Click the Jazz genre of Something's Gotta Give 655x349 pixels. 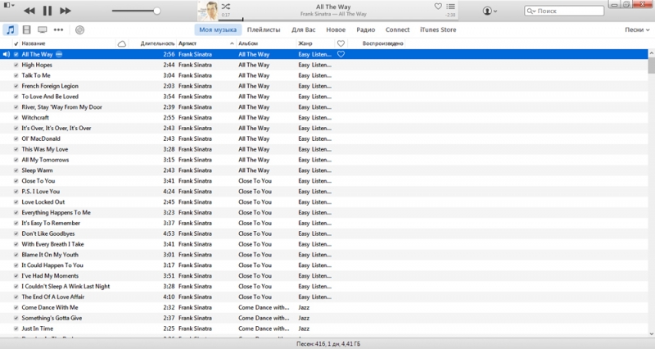[x=304, y=318]
